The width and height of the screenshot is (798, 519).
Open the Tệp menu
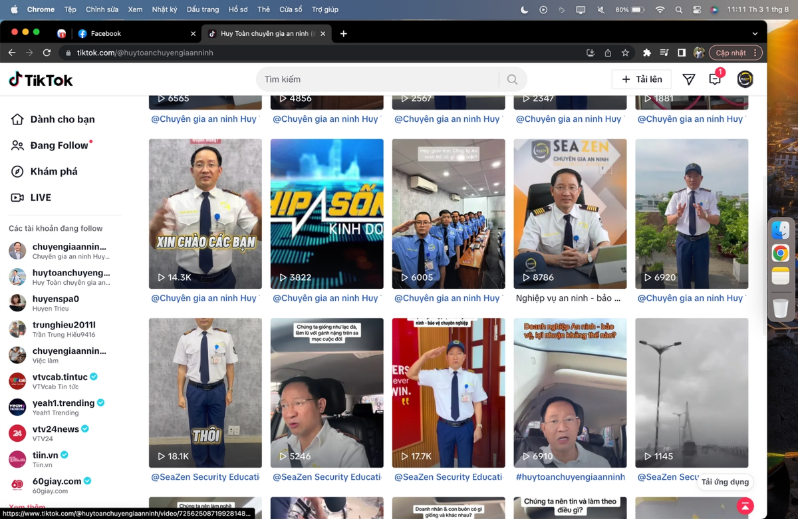click(x=70, y=9)
